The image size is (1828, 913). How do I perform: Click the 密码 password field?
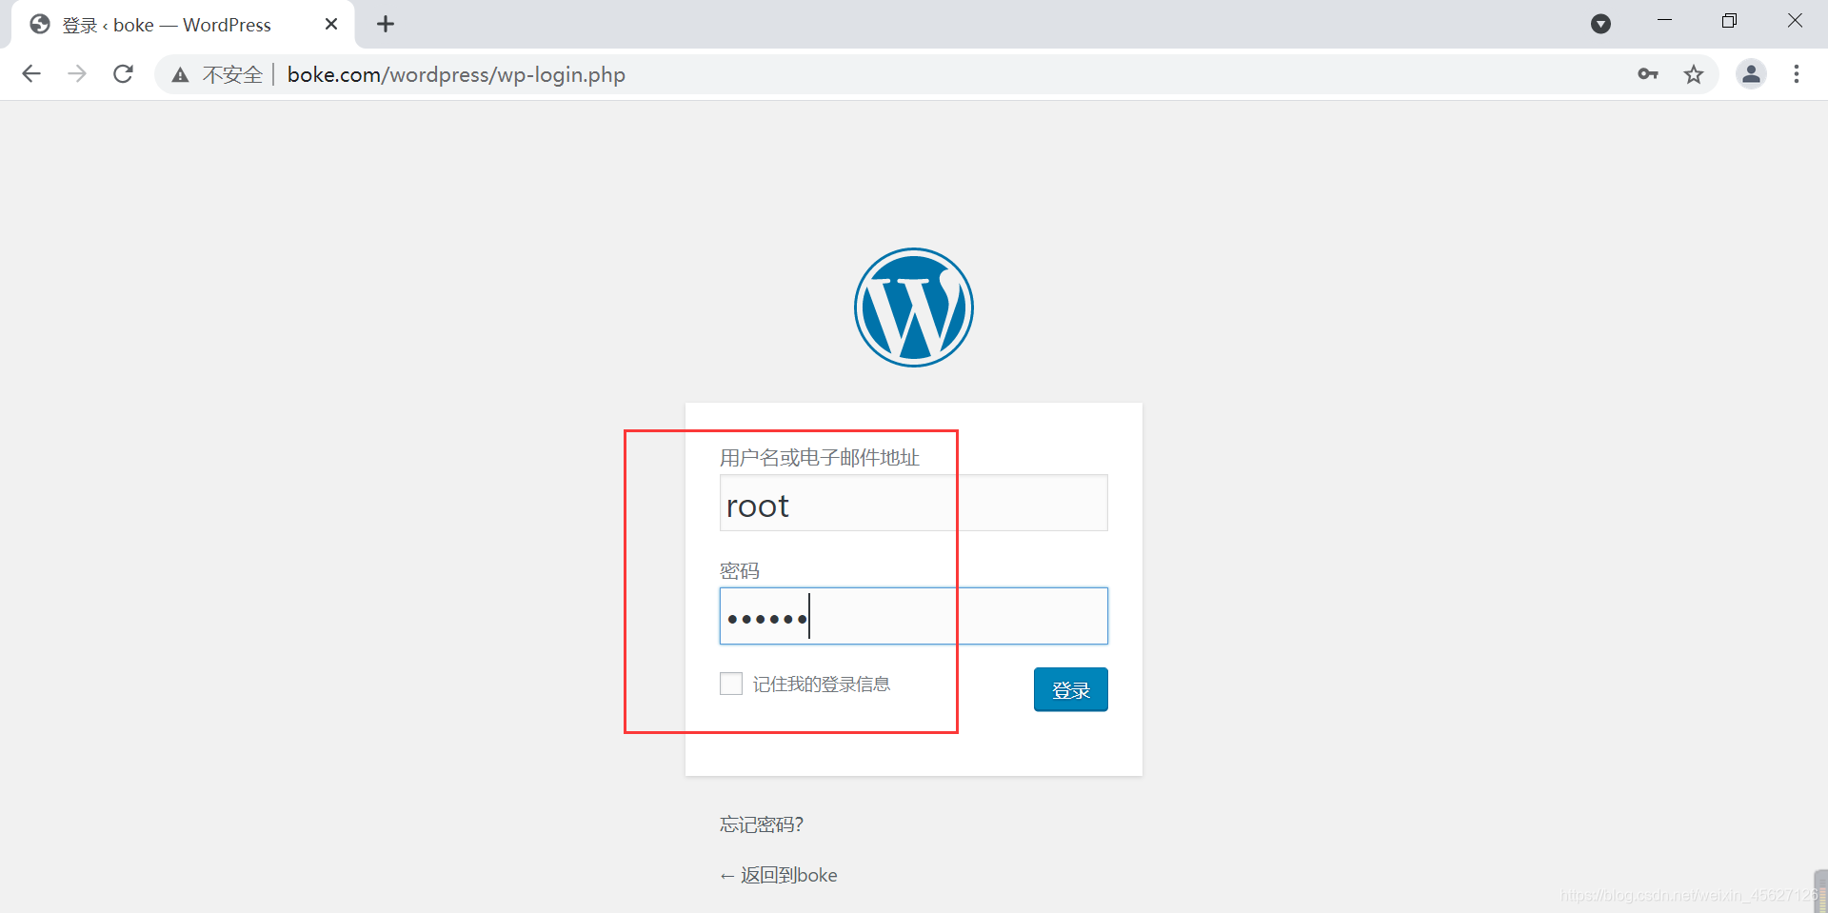point(914,616)
